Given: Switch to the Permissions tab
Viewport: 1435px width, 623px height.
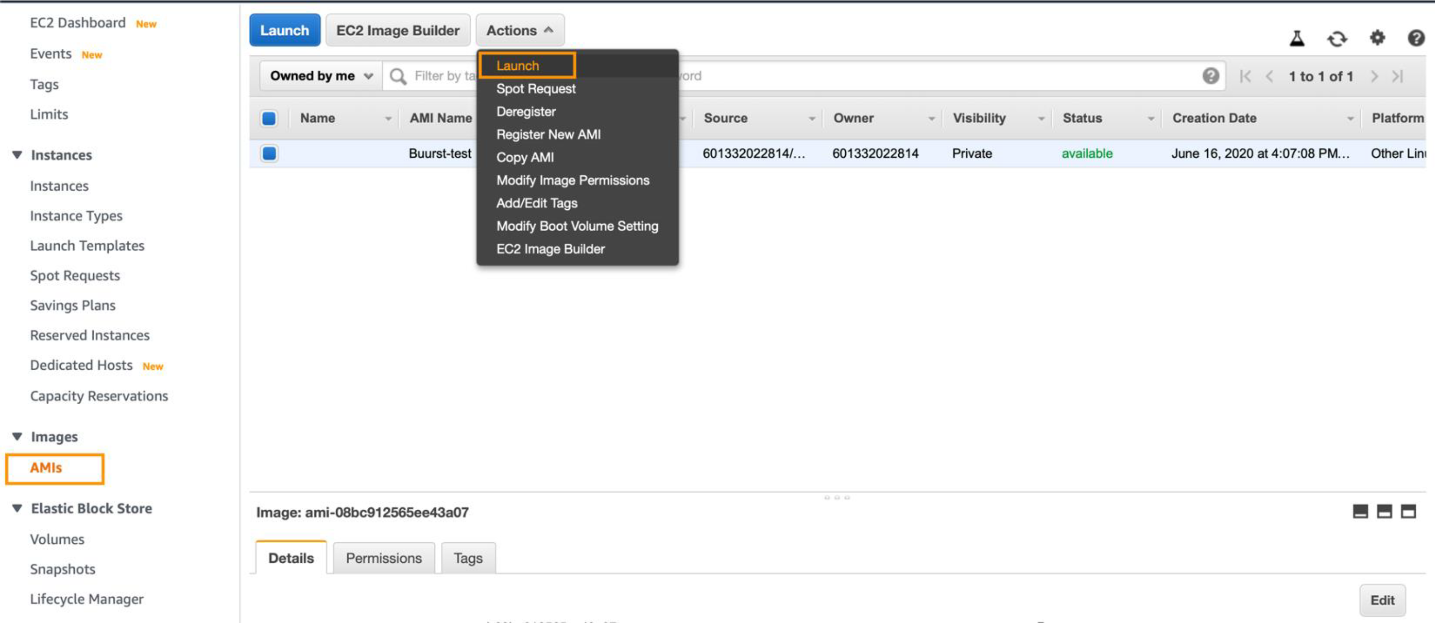Looking at the screenshot, I should coord(383,558).
